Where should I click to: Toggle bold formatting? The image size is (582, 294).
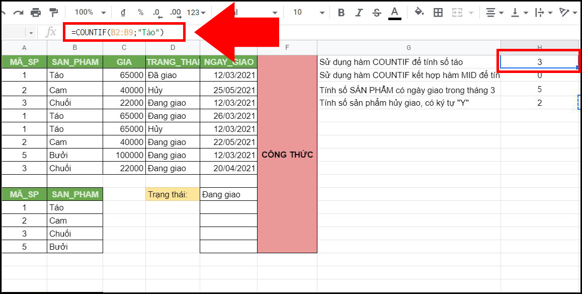341,12
